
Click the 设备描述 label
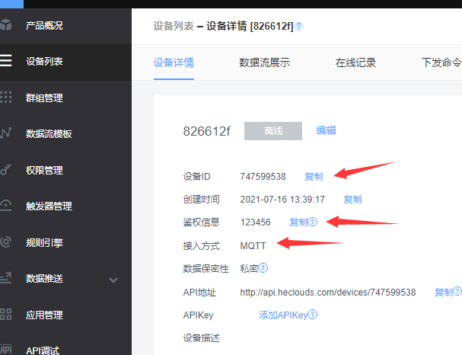pos(201,338)
